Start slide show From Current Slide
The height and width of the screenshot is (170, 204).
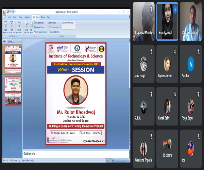[x=12, y=27]
